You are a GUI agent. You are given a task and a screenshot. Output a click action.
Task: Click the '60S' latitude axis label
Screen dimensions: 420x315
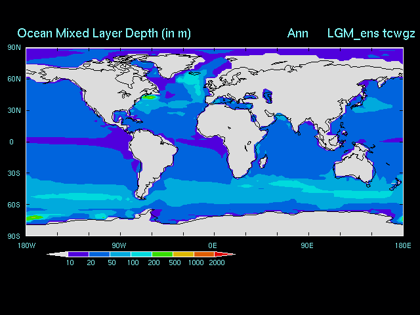tap(14, 205)
